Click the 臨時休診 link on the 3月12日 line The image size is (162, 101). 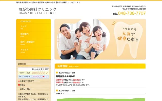click(x=76, y=83)
